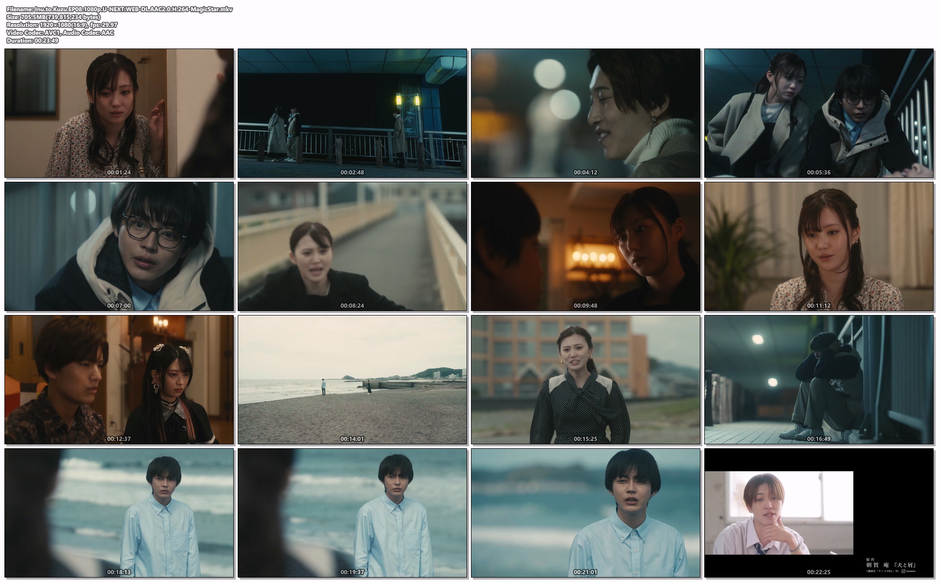Open the smiling man thumbnail at 00:04:12
The height and width of the screenshot is (582, 941).
coord(586,113)
